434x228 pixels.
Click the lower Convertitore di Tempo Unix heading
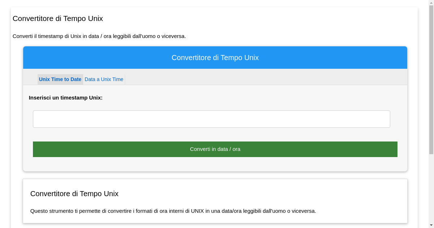(x=75, y=194)
